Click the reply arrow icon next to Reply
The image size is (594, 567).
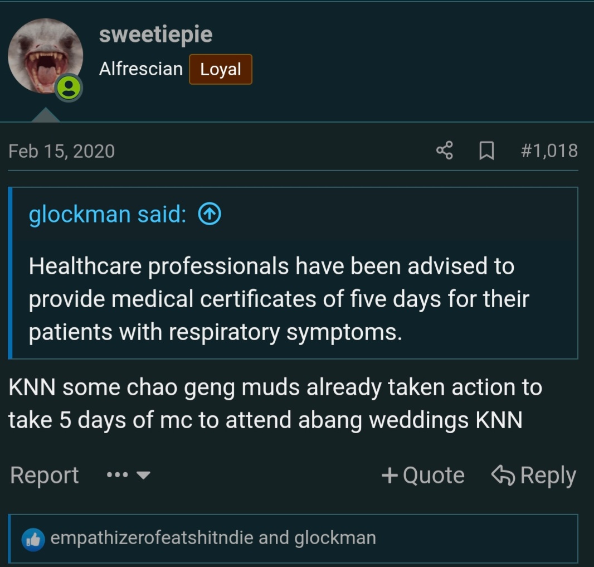pyautogui.click(x=503, y=475)
